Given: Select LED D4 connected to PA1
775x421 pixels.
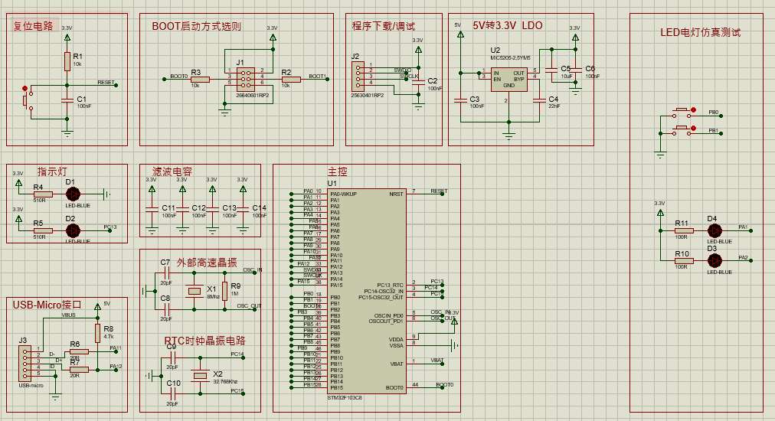Looking at the screenshot, I should [715, 230].
